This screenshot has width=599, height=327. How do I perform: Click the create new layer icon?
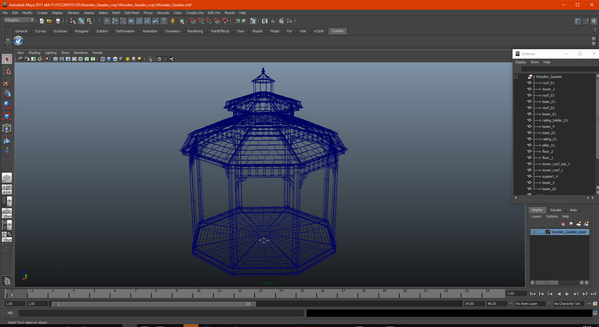(x=579, y=224)
